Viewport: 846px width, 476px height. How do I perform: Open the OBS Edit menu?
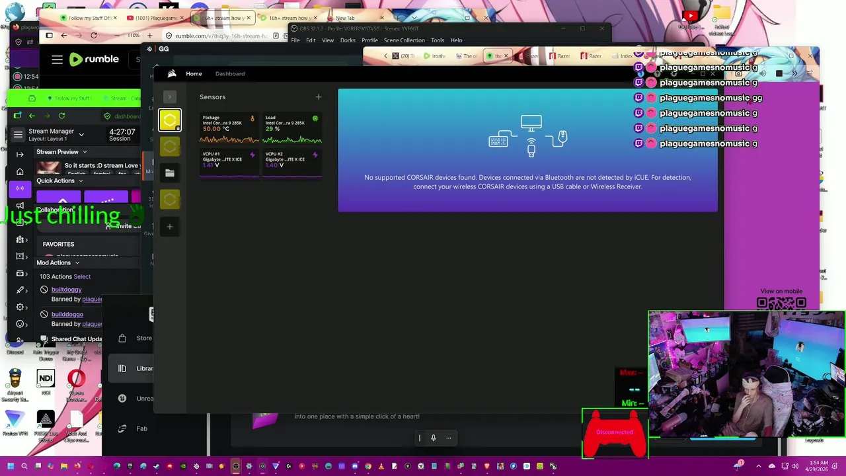[x=311, y=40]
